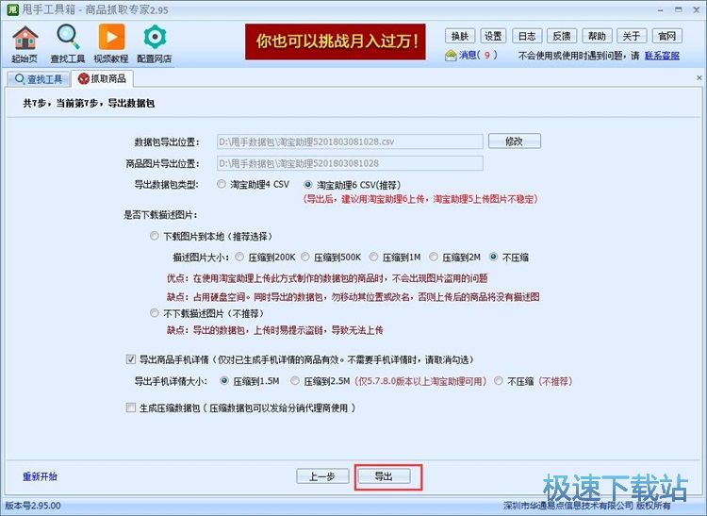Click the 甩手工具箱 app logo in title bar
The width and height of the screenshot is (707, 516).
coord(12,9)
